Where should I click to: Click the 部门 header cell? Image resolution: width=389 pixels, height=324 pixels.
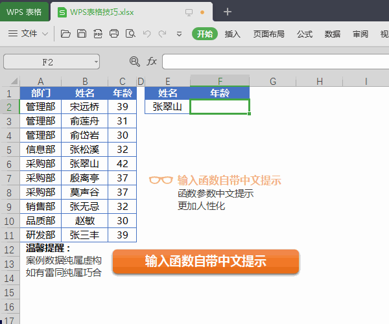40,93
